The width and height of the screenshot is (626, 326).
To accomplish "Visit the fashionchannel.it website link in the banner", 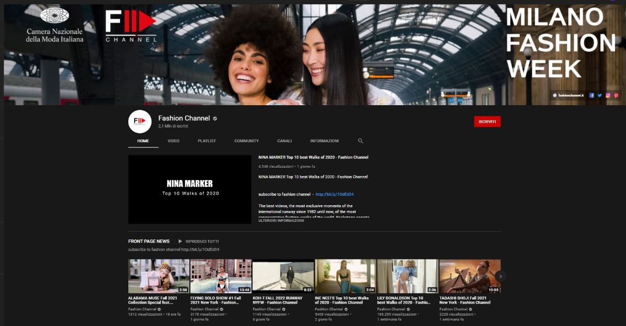I will click(x=569, y=95).
